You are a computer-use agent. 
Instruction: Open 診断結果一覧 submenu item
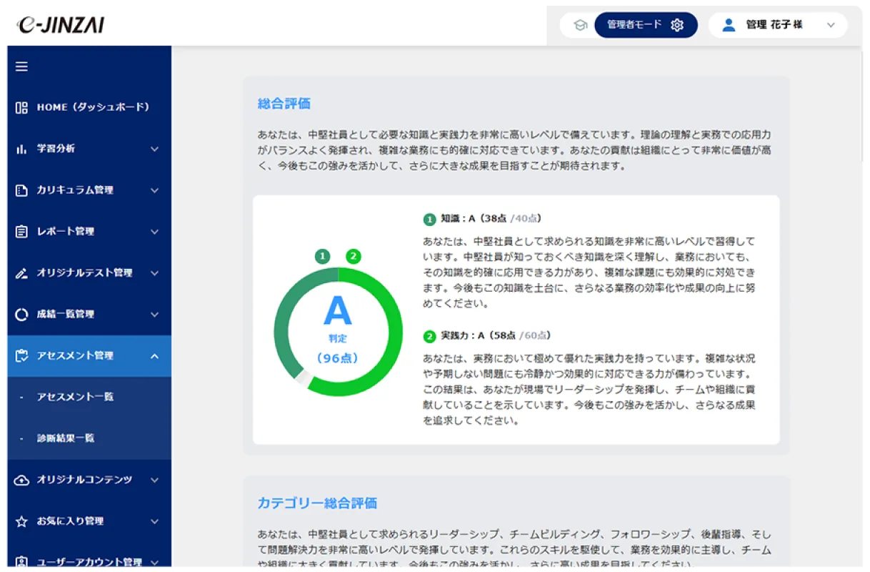click(66, 438)
